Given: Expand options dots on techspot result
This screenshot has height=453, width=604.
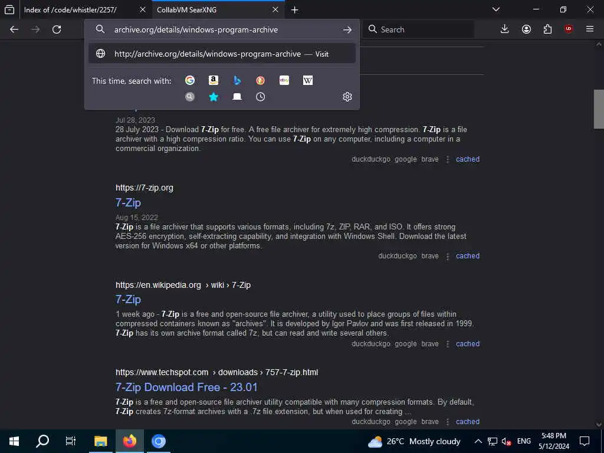Looking at the screenshot, I should 448,422.
